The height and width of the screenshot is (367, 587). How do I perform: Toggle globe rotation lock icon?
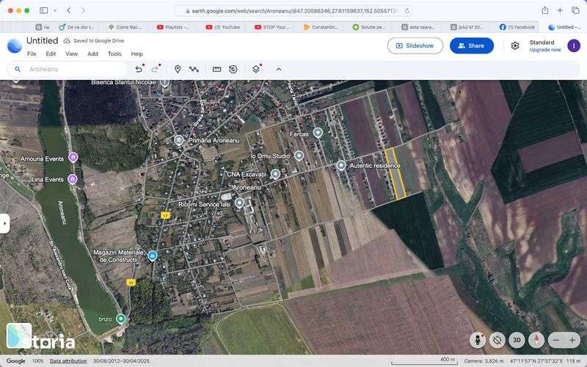point(497,340)
